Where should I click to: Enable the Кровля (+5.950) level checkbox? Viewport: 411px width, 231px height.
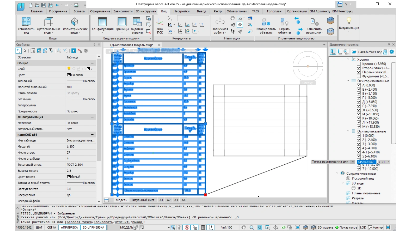(x=359, y=64)
